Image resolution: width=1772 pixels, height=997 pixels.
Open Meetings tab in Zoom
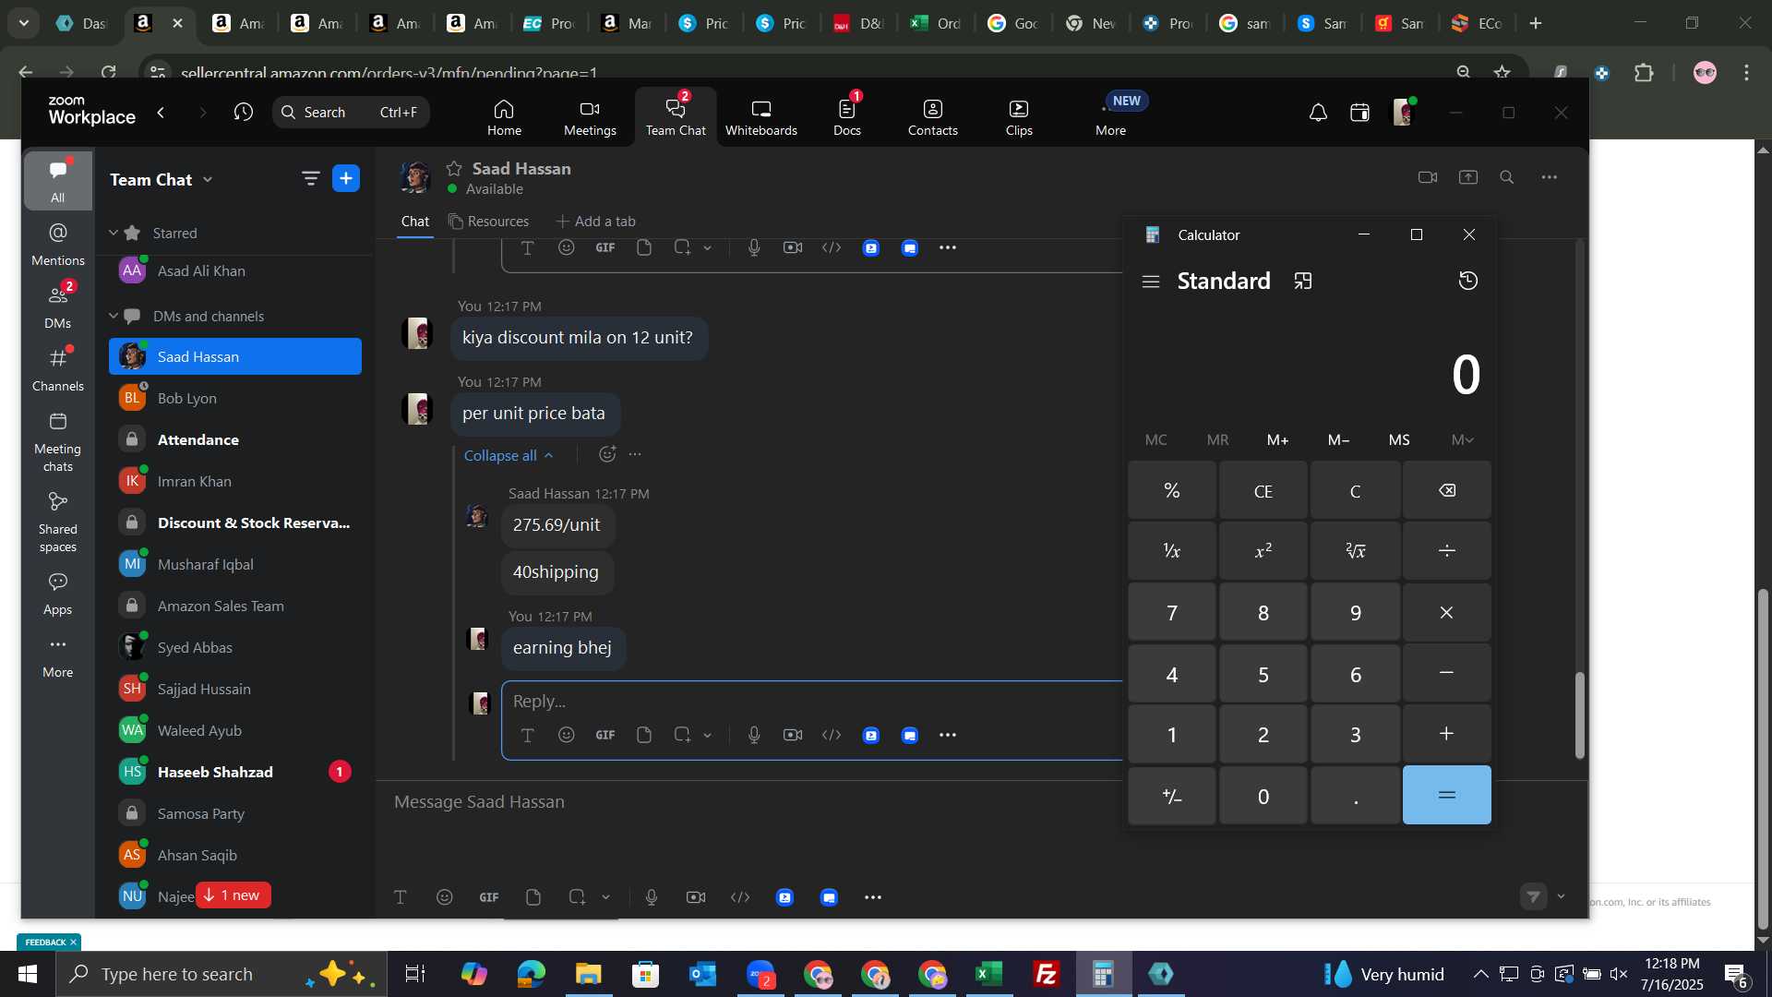point(590,117)
